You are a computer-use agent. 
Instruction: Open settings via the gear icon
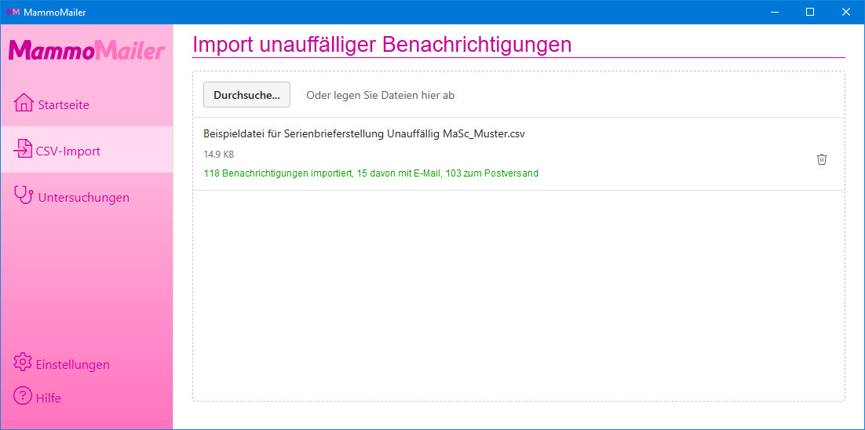23,363
